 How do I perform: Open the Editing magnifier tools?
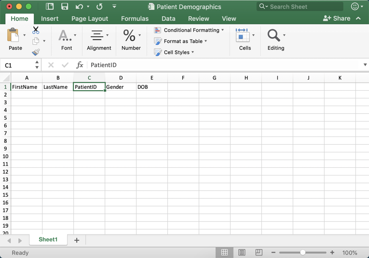click(274, 36)
